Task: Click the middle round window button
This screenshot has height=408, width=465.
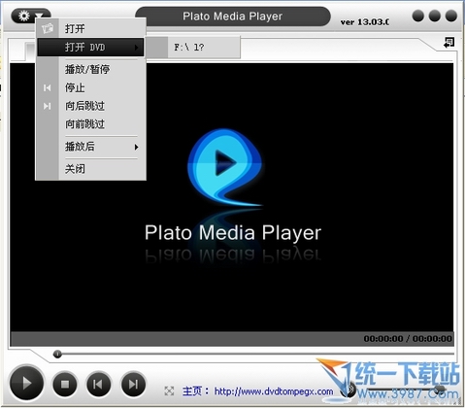Action: pos(434,16)
